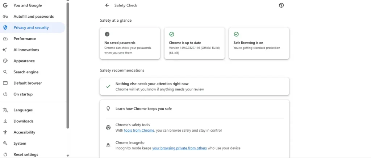Click the reset icon for Reset settings
Screen dimensions: 371x158
[x=5, y=154]
